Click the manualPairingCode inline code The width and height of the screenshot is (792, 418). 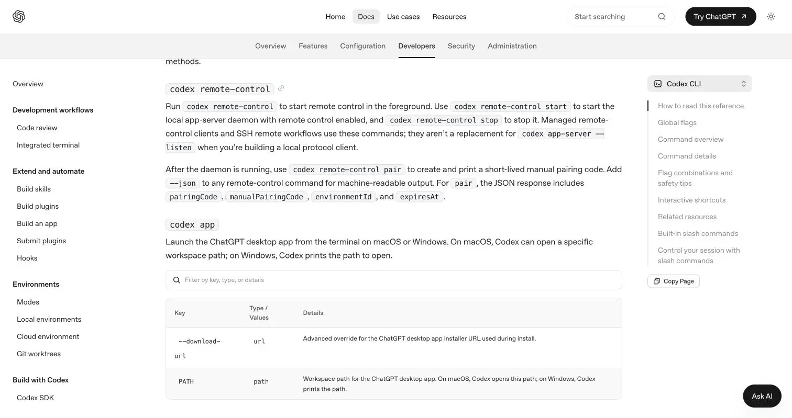(x=267, y=197)
